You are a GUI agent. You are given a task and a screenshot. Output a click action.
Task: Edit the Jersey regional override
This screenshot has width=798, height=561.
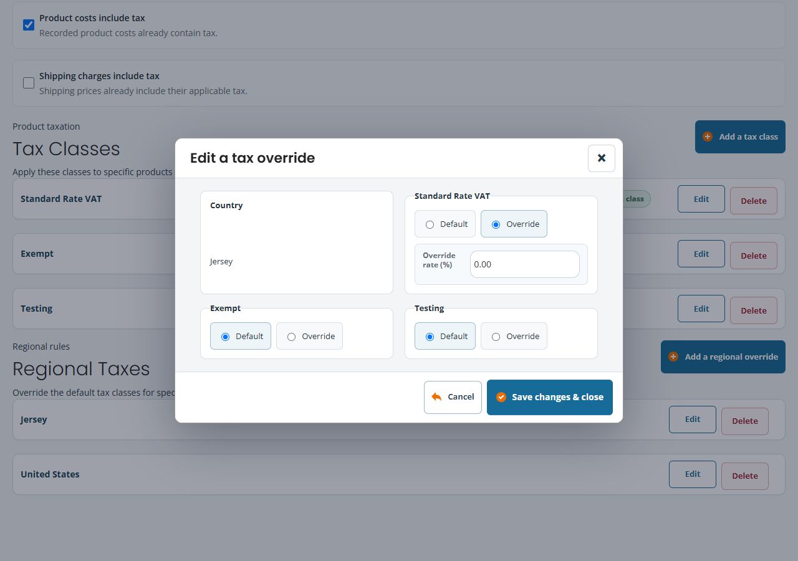coord(693,420)
